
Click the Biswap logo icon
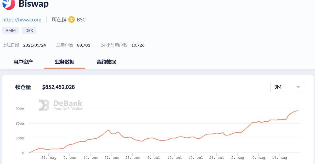(9, 4)
